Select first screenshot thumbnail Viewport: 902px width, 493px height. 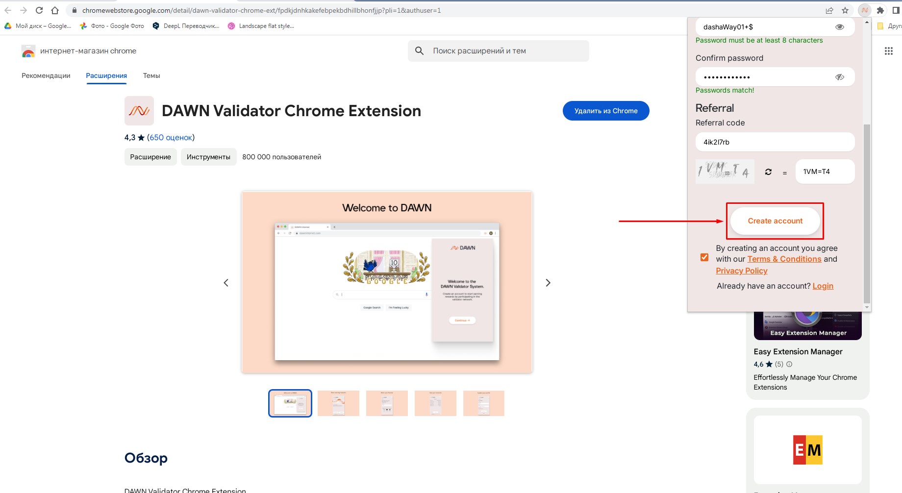click(290, 403)
